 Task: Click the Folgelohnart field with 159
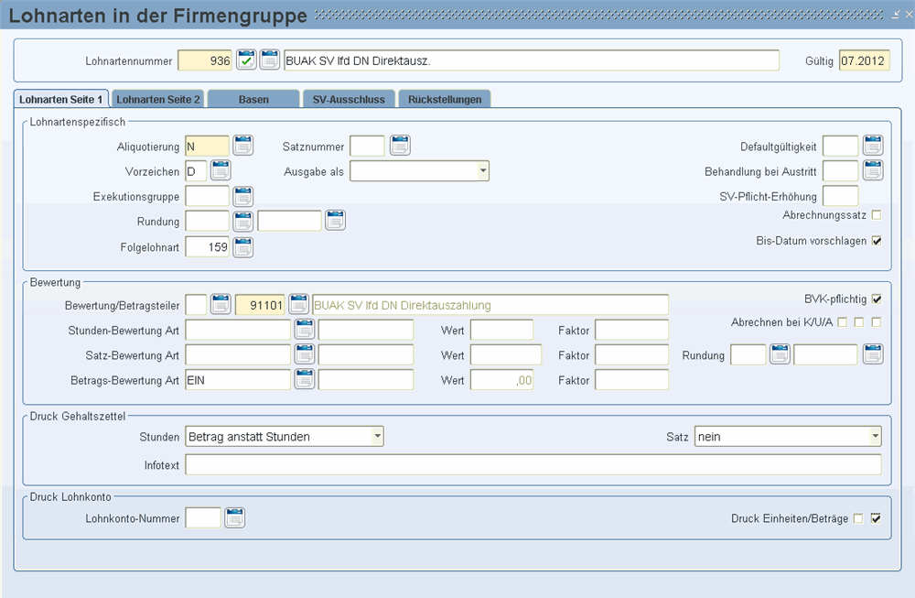coord(207,247)
